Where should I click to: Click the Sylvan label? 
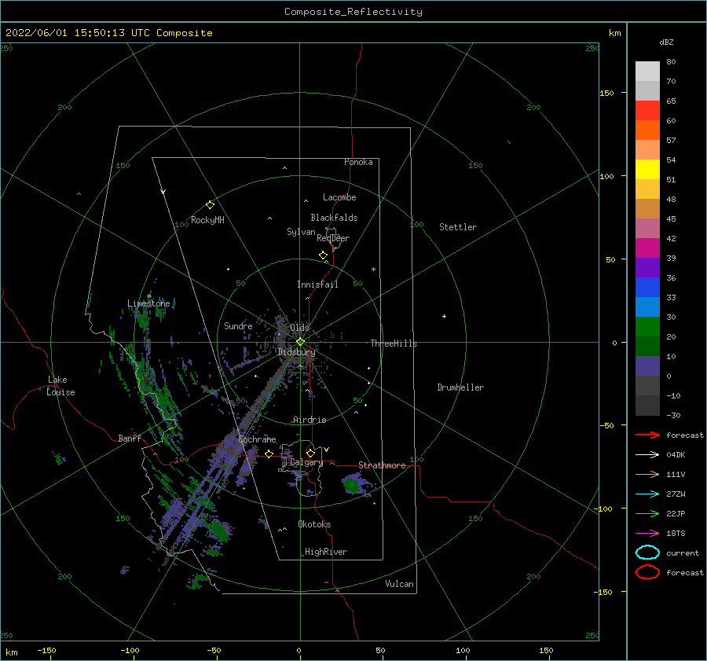(301, 232)
